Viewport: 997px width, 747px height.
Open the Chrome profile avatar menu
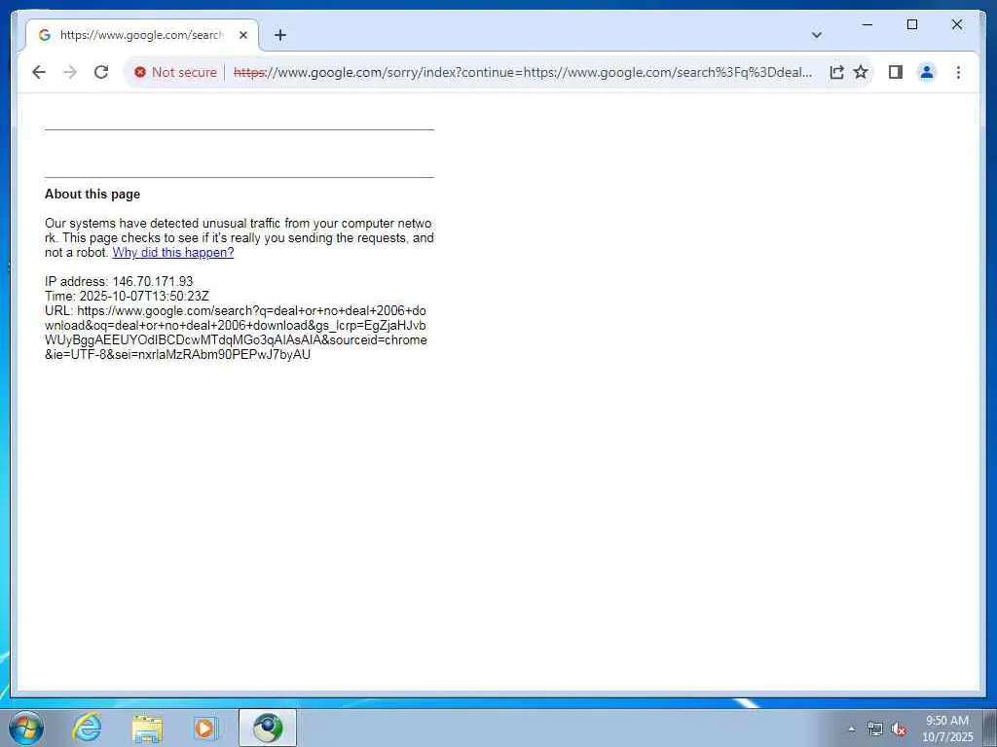pos(927,72)
